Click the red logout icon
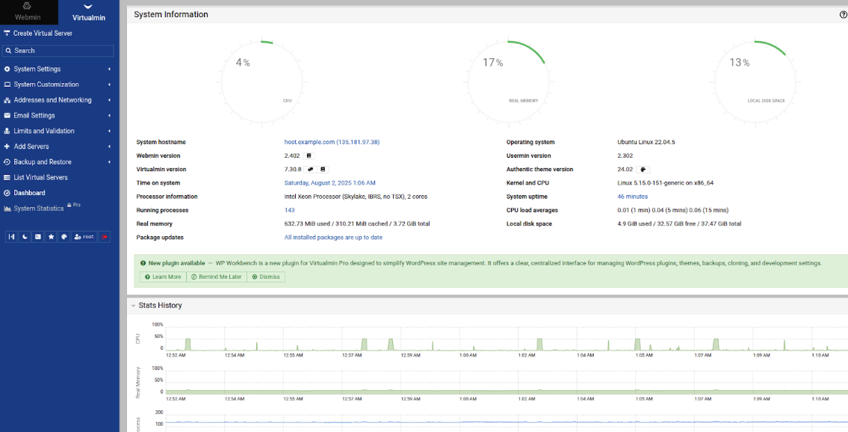Screen dimensions: 848x432 [105, 237]
